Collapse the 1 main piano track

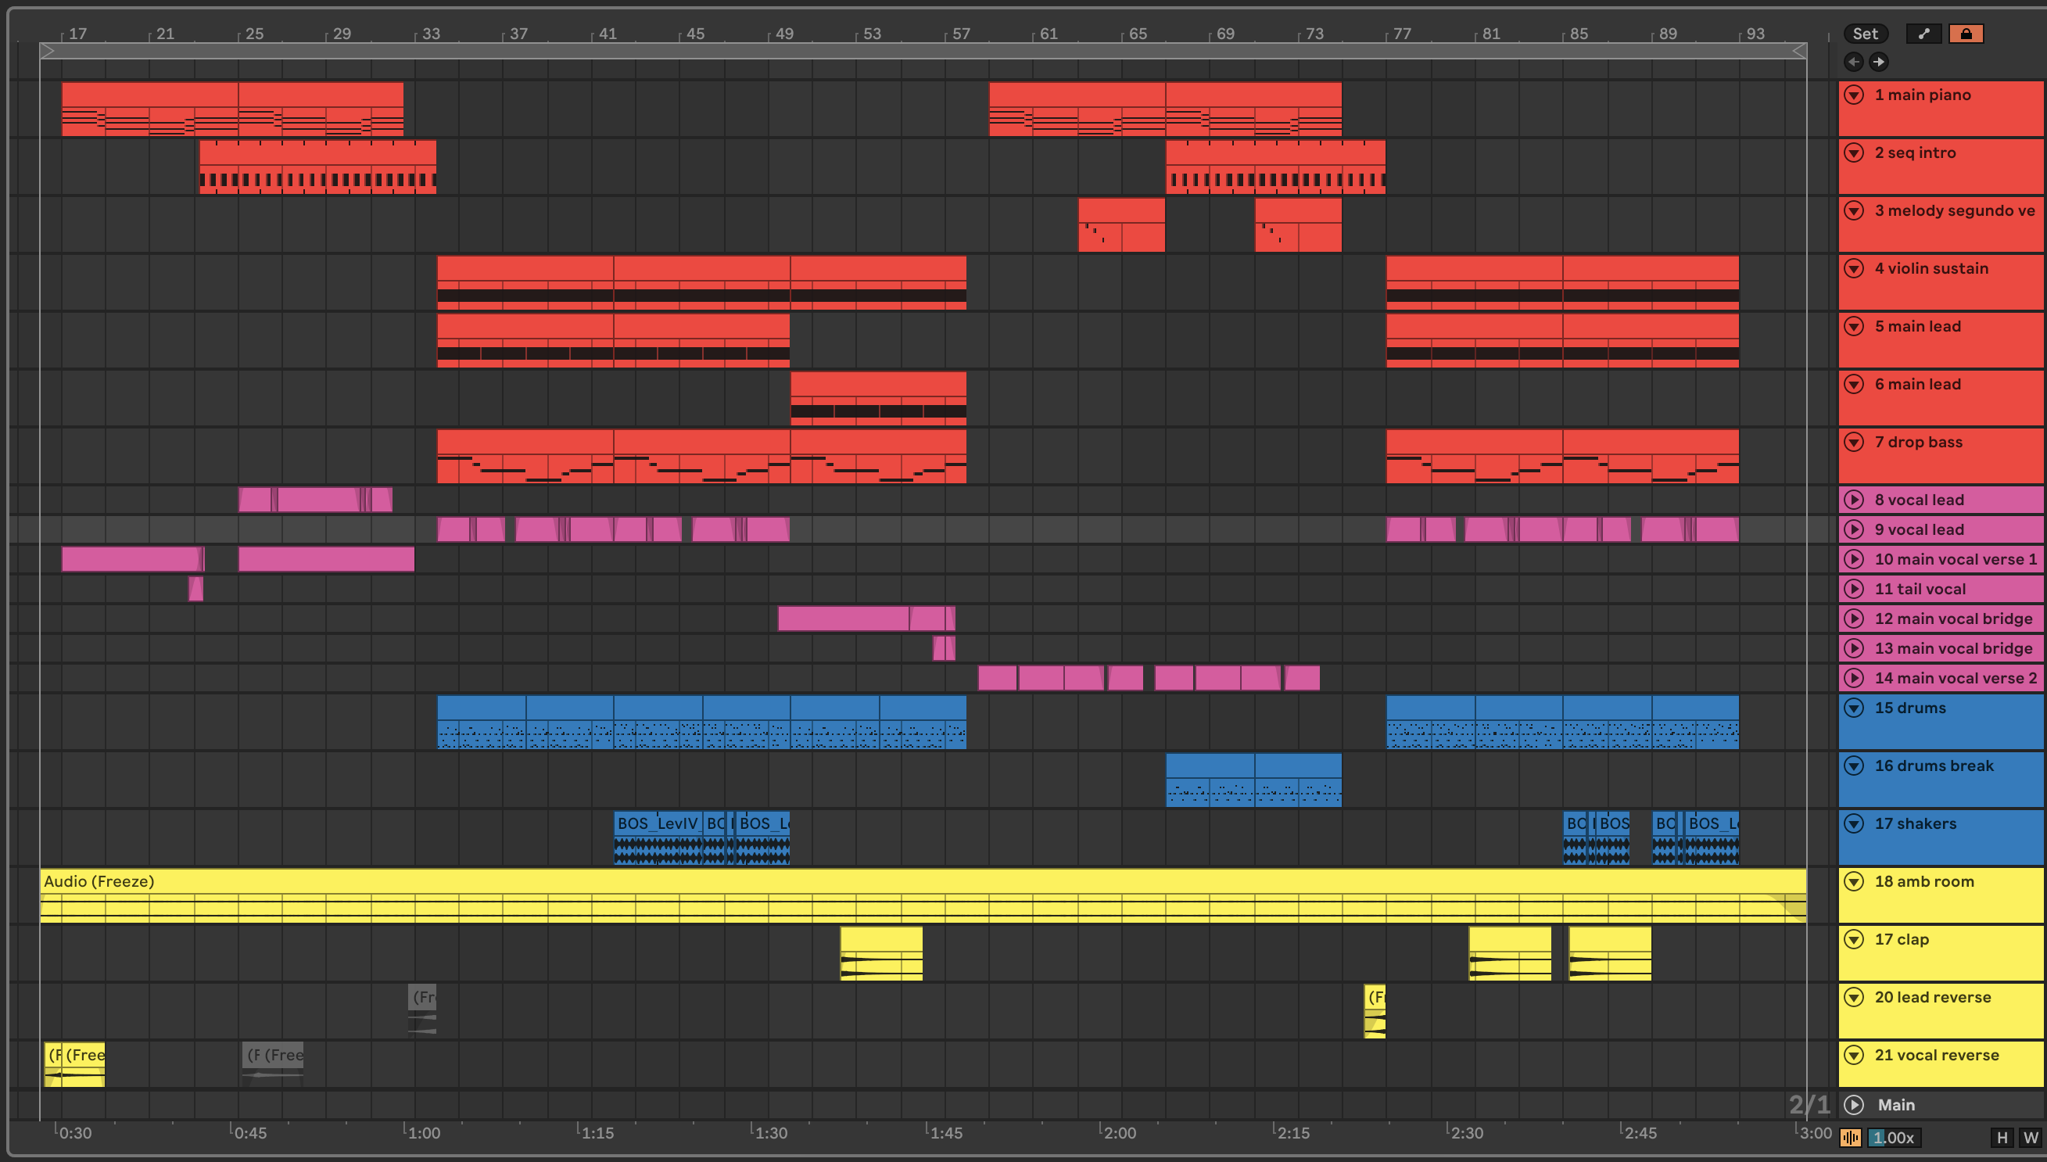point(1854,95)
